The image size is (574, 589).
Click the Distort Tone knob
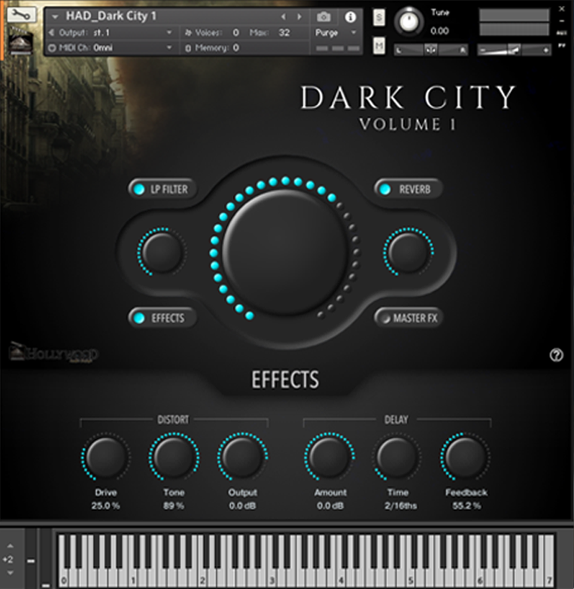174,457
